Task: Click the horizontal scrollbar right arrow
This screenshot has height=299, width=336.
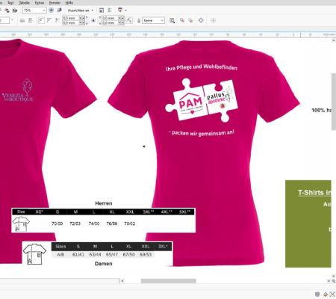Action: [329, 281]
